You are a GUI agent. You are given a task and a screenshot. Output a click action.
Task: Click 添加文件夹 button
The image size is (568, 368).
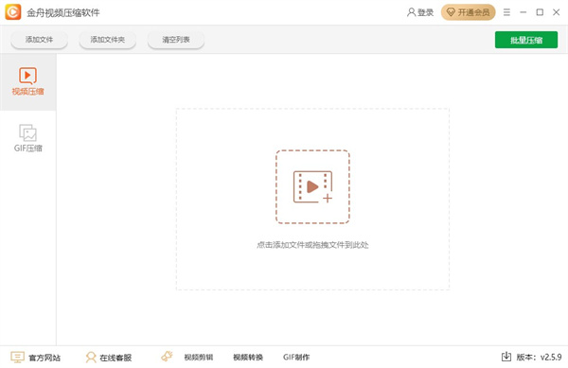coord(108,40)
